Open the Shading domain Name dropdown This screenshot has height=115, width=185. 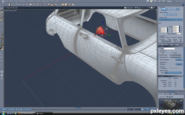[173, 73]
